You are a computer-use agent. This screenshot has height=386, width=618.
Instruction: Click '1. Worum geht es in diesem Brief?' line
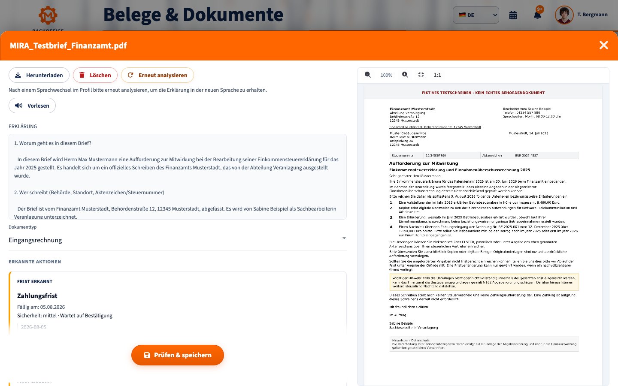(53, 143)
